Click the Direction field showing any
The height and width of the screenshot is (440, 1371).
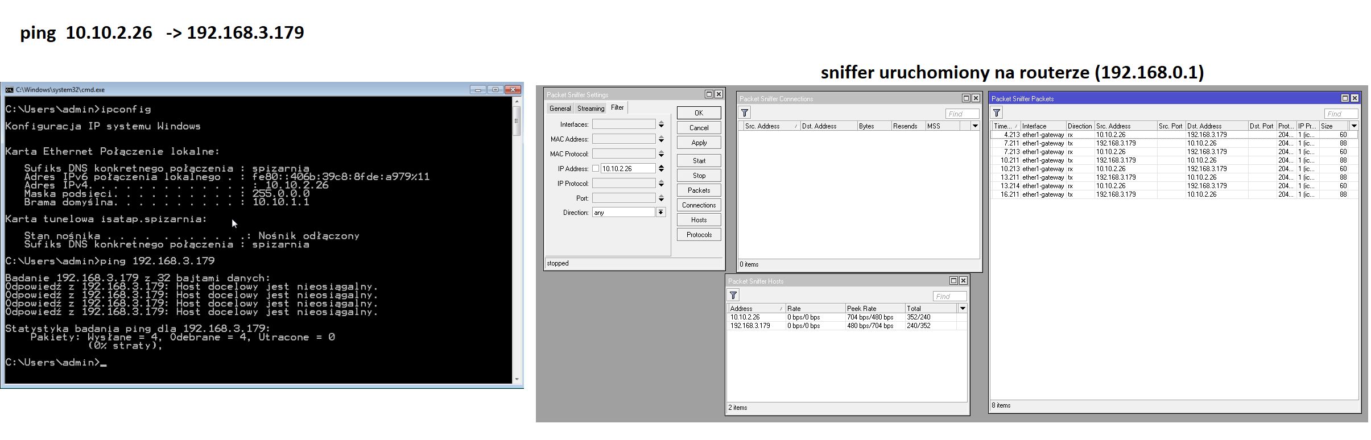coord(623,212)
